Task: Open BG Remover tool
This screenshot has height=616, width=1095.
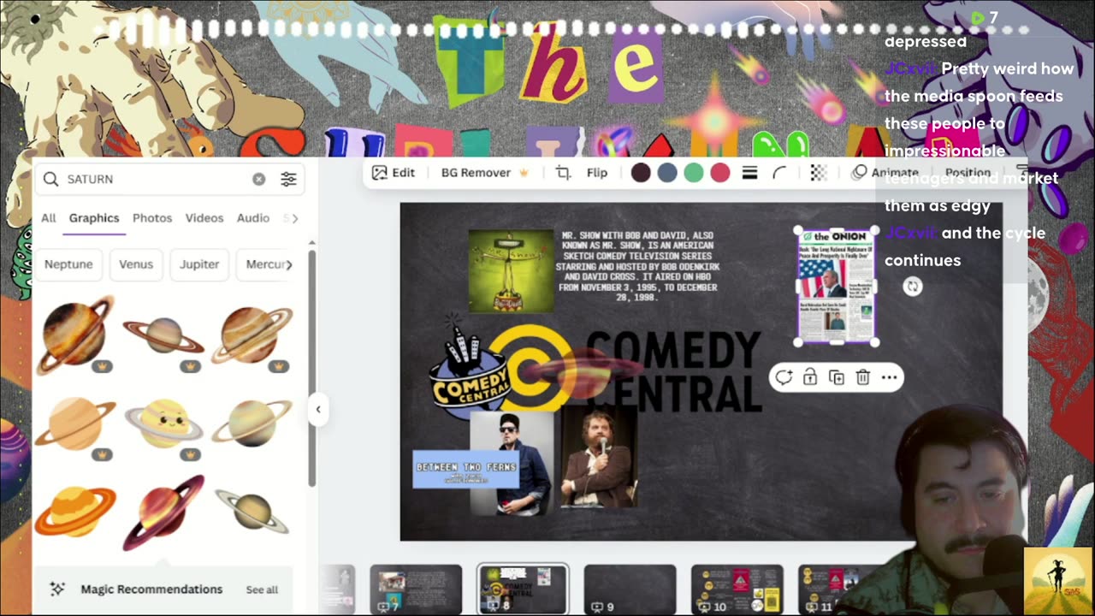Action: click(x=485, y=173)
